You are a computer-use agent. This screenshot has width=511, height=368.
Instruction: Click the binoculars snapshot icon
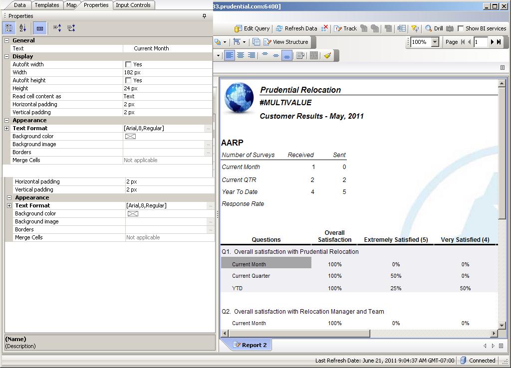tap(450, 28)
